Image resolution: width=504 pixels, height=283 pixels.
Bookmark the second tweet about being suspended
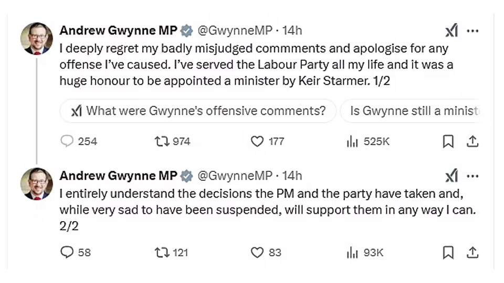pyautogui.click(x=448, y=253)
